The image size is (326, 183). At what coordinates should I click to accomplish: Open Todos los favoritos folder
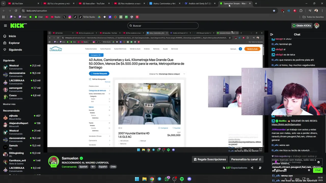[313, 17]
